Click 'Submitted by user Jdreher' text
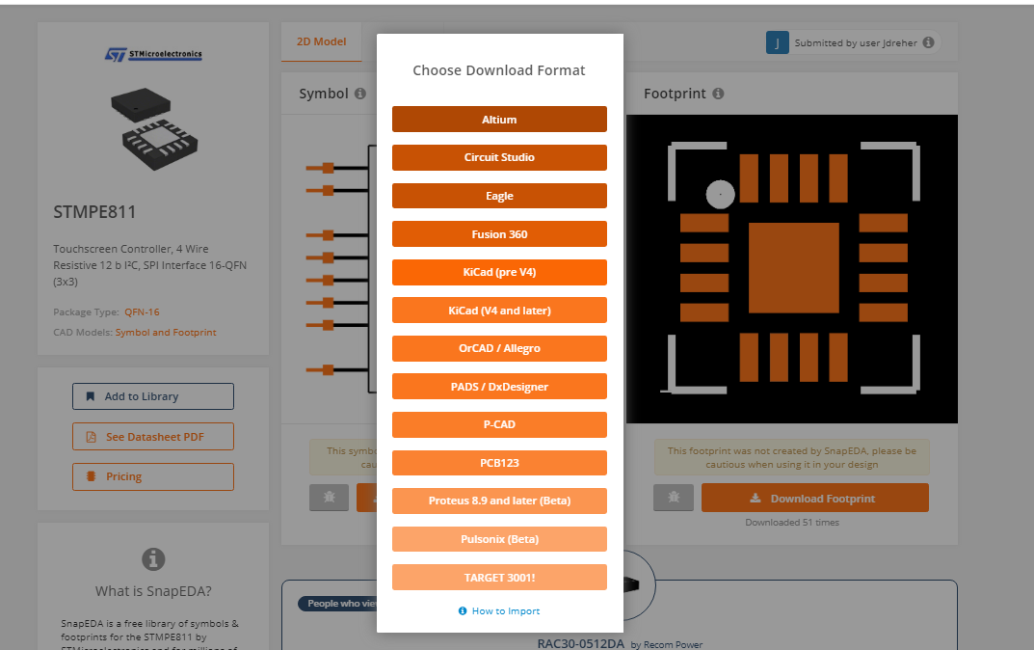The image size is (1034, 650). (856, 42)
